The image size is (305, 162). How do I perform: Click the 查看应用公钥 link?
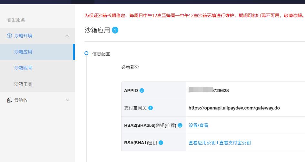click(202, 143)
